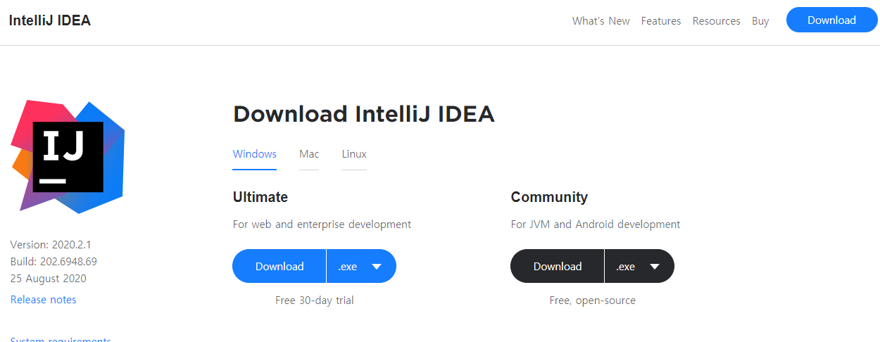Click the blue Download button in header
This screenshot has width=880, height=342.
coord(831,20)
